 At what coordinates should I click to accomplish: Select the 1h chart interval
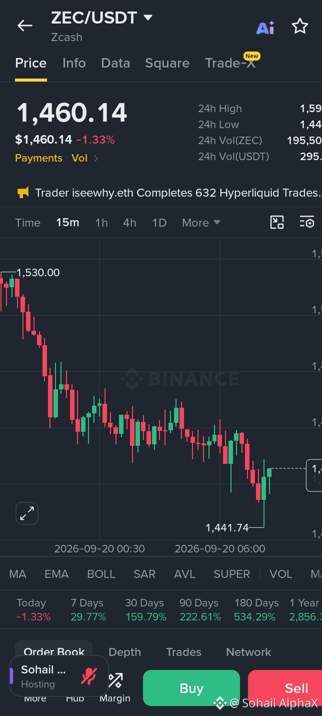click(101, 223)
